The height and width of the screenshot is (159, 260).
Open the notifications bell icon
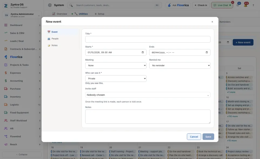[245, 5]
